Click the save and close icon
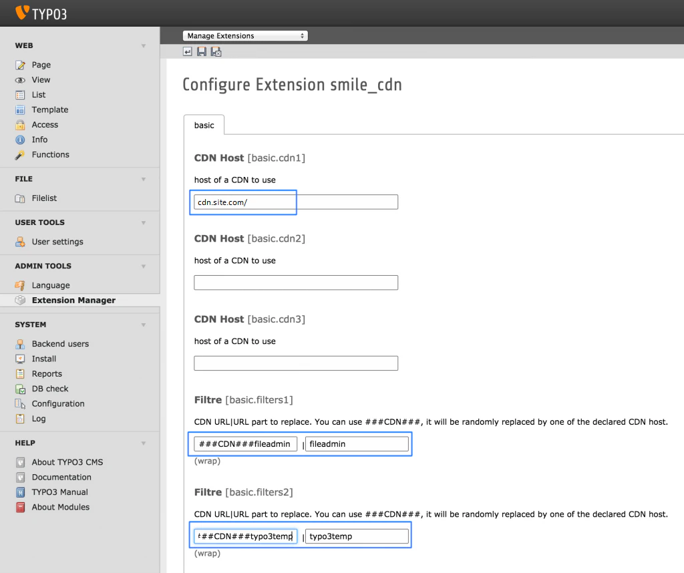 tap(216, 52)
